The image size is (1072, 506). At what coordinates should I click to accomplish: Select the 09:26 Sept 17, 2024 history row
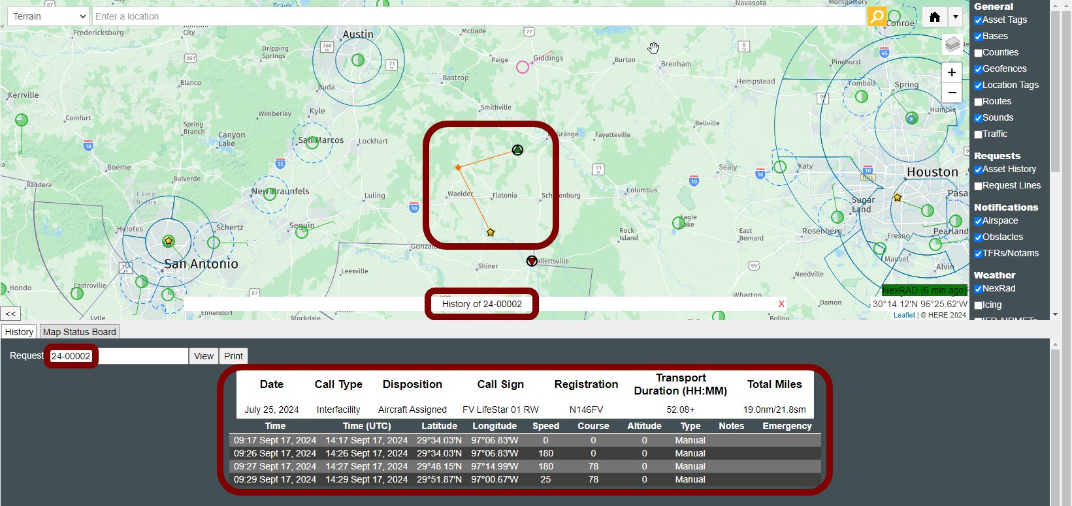(x=525, y=453)
